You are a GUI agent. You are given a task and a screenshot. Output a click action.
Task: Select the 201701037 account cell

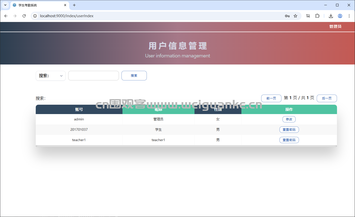click(x=79, y=129)
